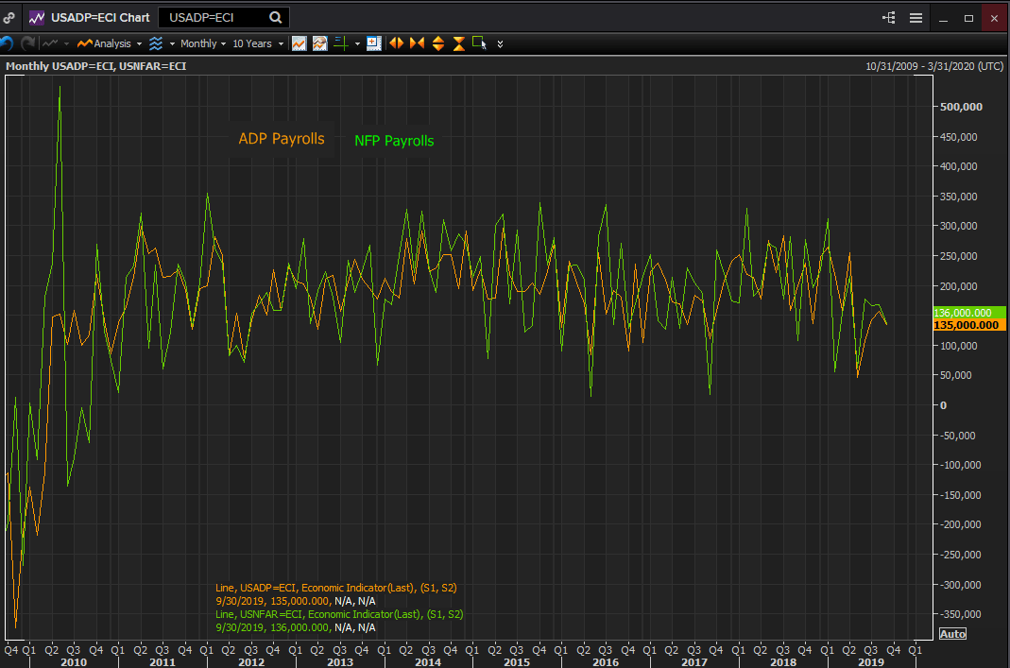Screen dimensions: 1010x668
Task: Click the link chain icon
Action: 9,17
